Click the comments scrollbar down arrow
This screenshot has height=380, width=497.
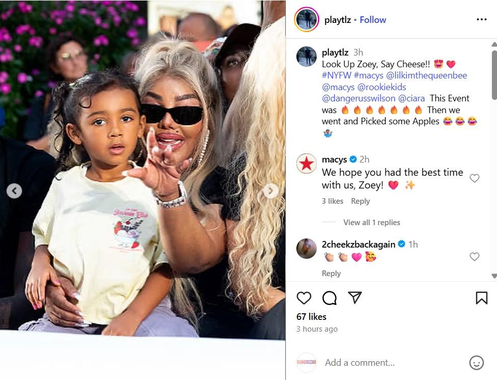click(494, 276)
